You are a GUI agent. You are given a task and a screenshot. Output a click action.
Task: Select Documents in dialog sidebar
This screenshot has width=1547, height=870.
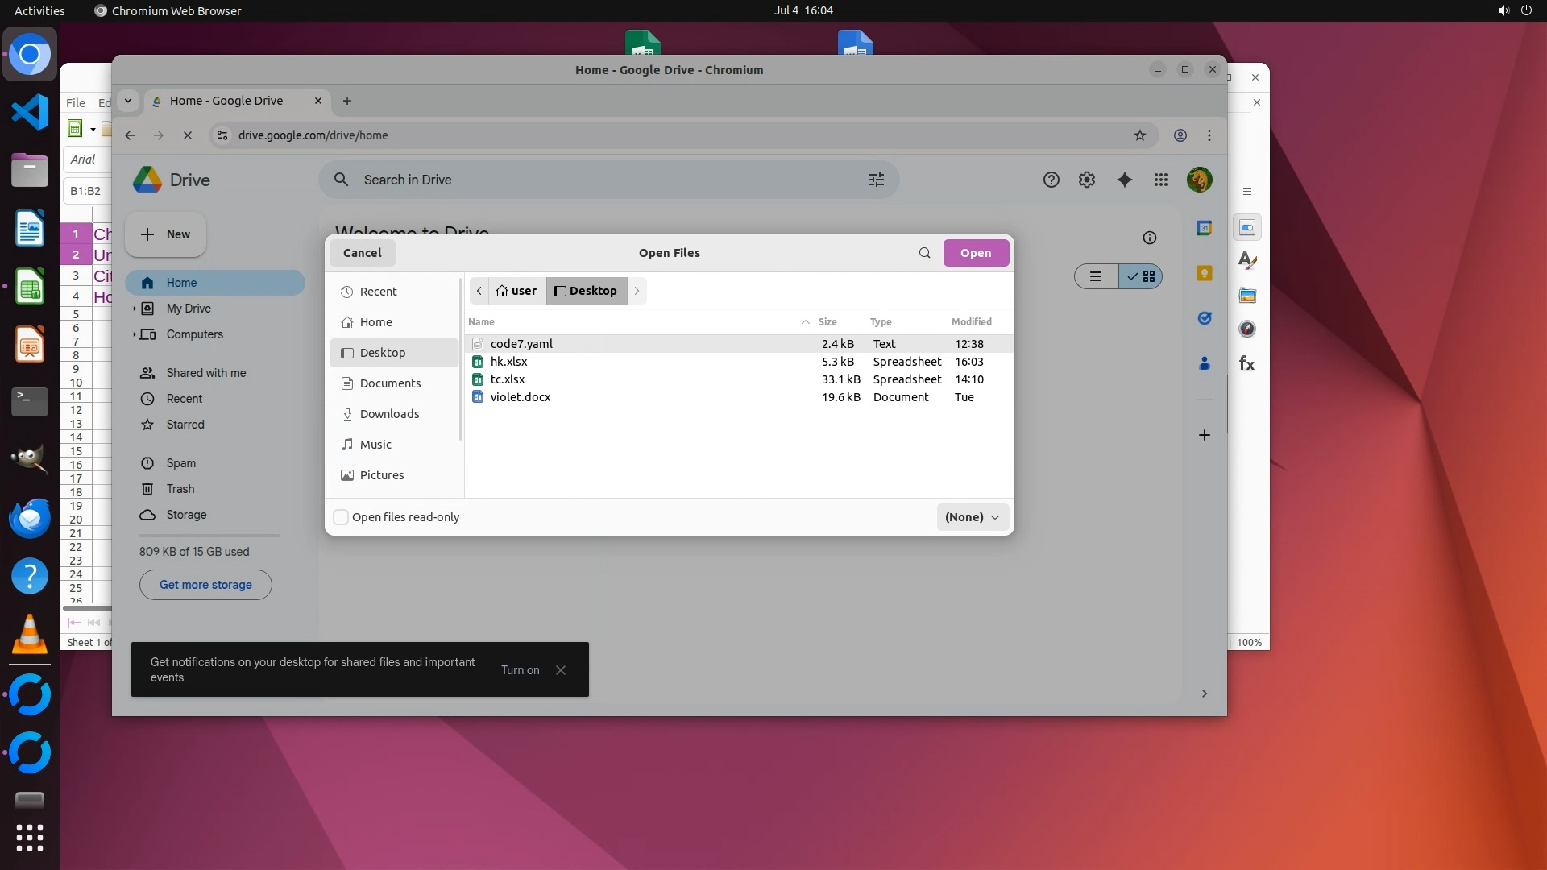pyautogui.click(x=390, y=383)
